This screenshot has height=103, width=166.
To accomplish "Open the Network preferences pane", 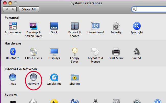I will tap(34, 77).
